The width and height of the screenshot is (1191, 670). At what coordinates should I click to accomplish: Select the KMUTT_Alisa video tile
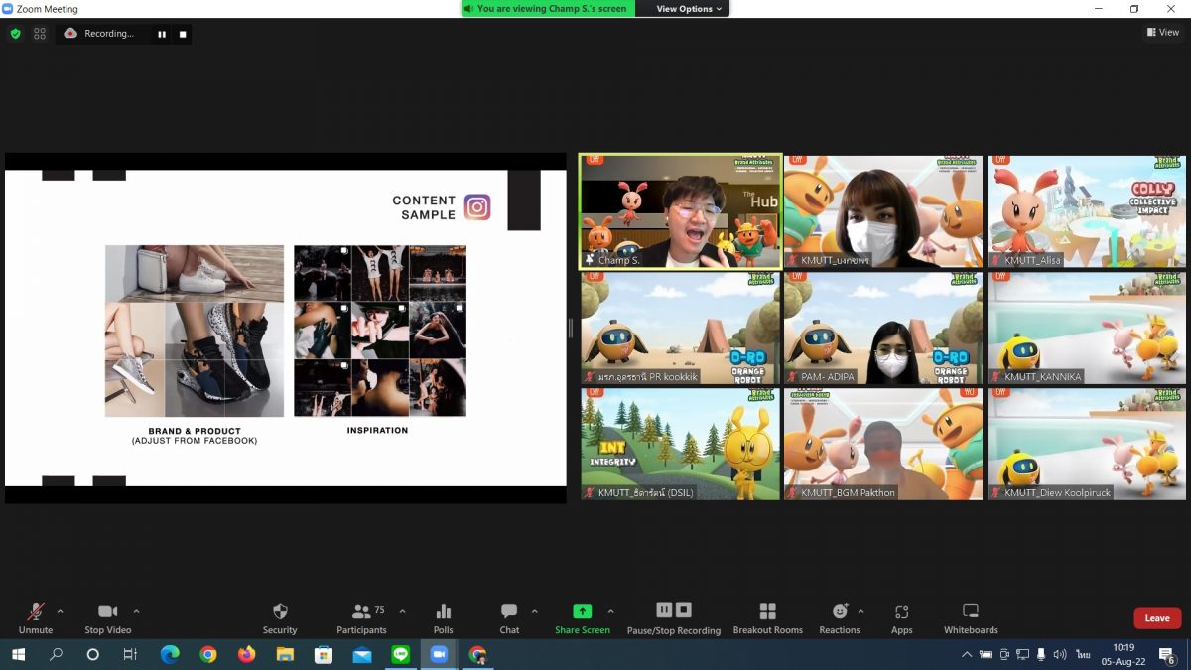(x=1086, y=210)
